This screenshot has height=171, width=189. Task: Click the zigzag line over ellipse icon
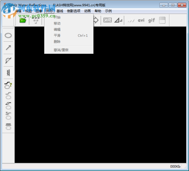point(8,126)
